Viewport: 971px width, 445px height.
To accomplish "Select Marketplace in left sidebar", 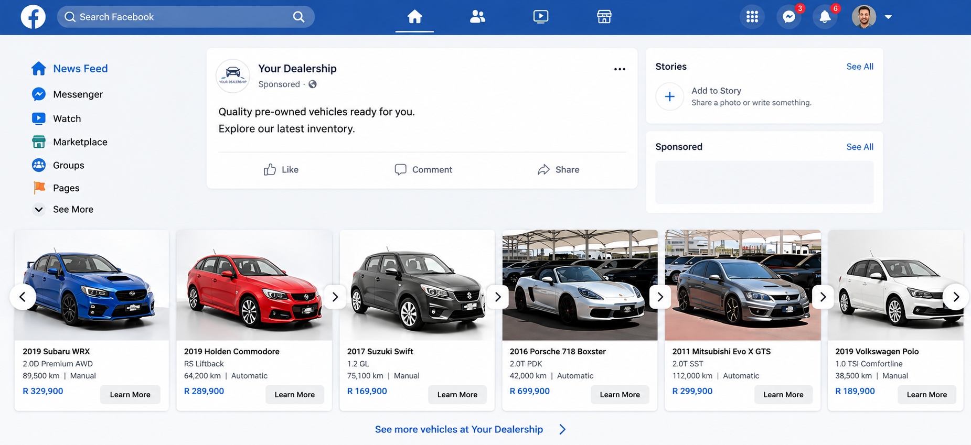I will pos(69,142).
